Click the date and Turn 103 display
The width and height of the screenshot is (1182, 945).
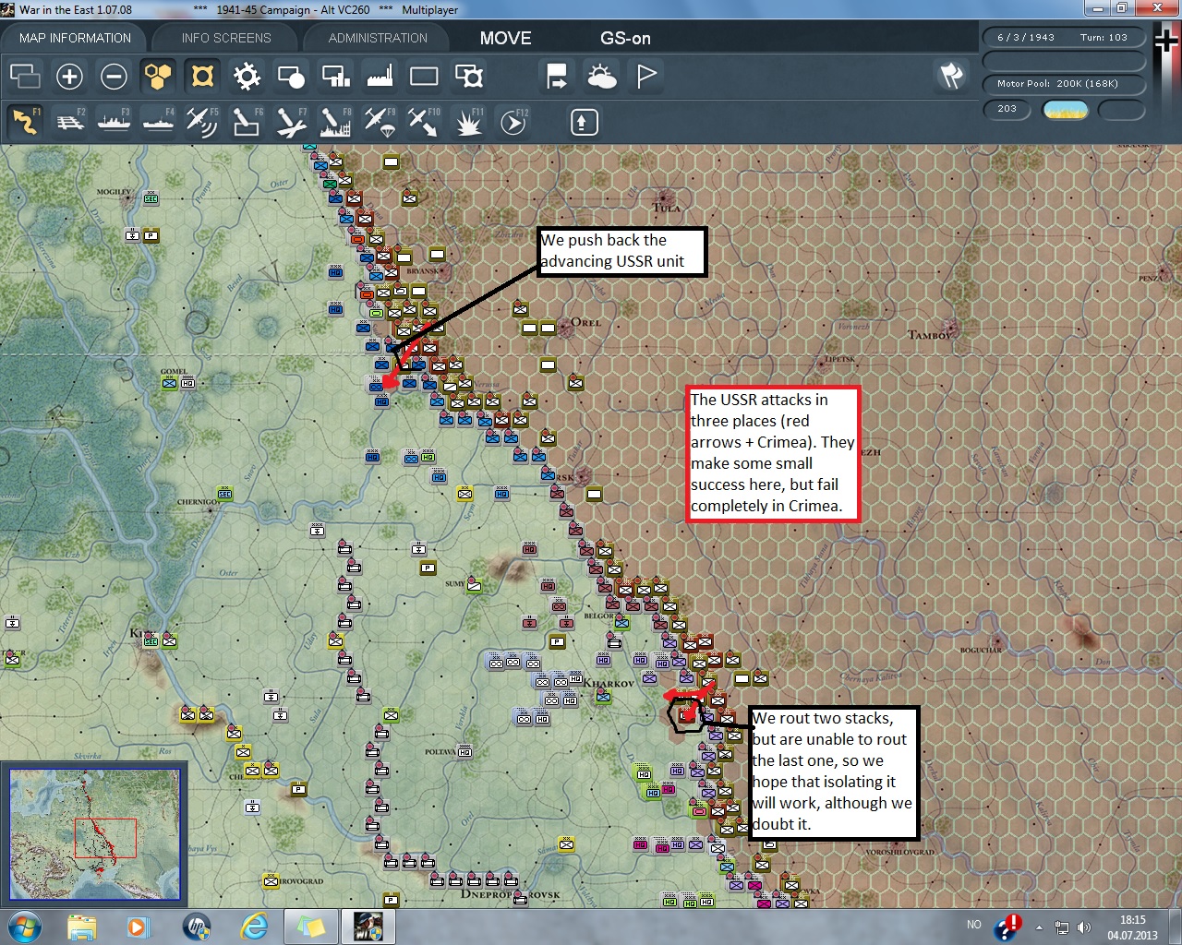click(x=1064, y=38)
